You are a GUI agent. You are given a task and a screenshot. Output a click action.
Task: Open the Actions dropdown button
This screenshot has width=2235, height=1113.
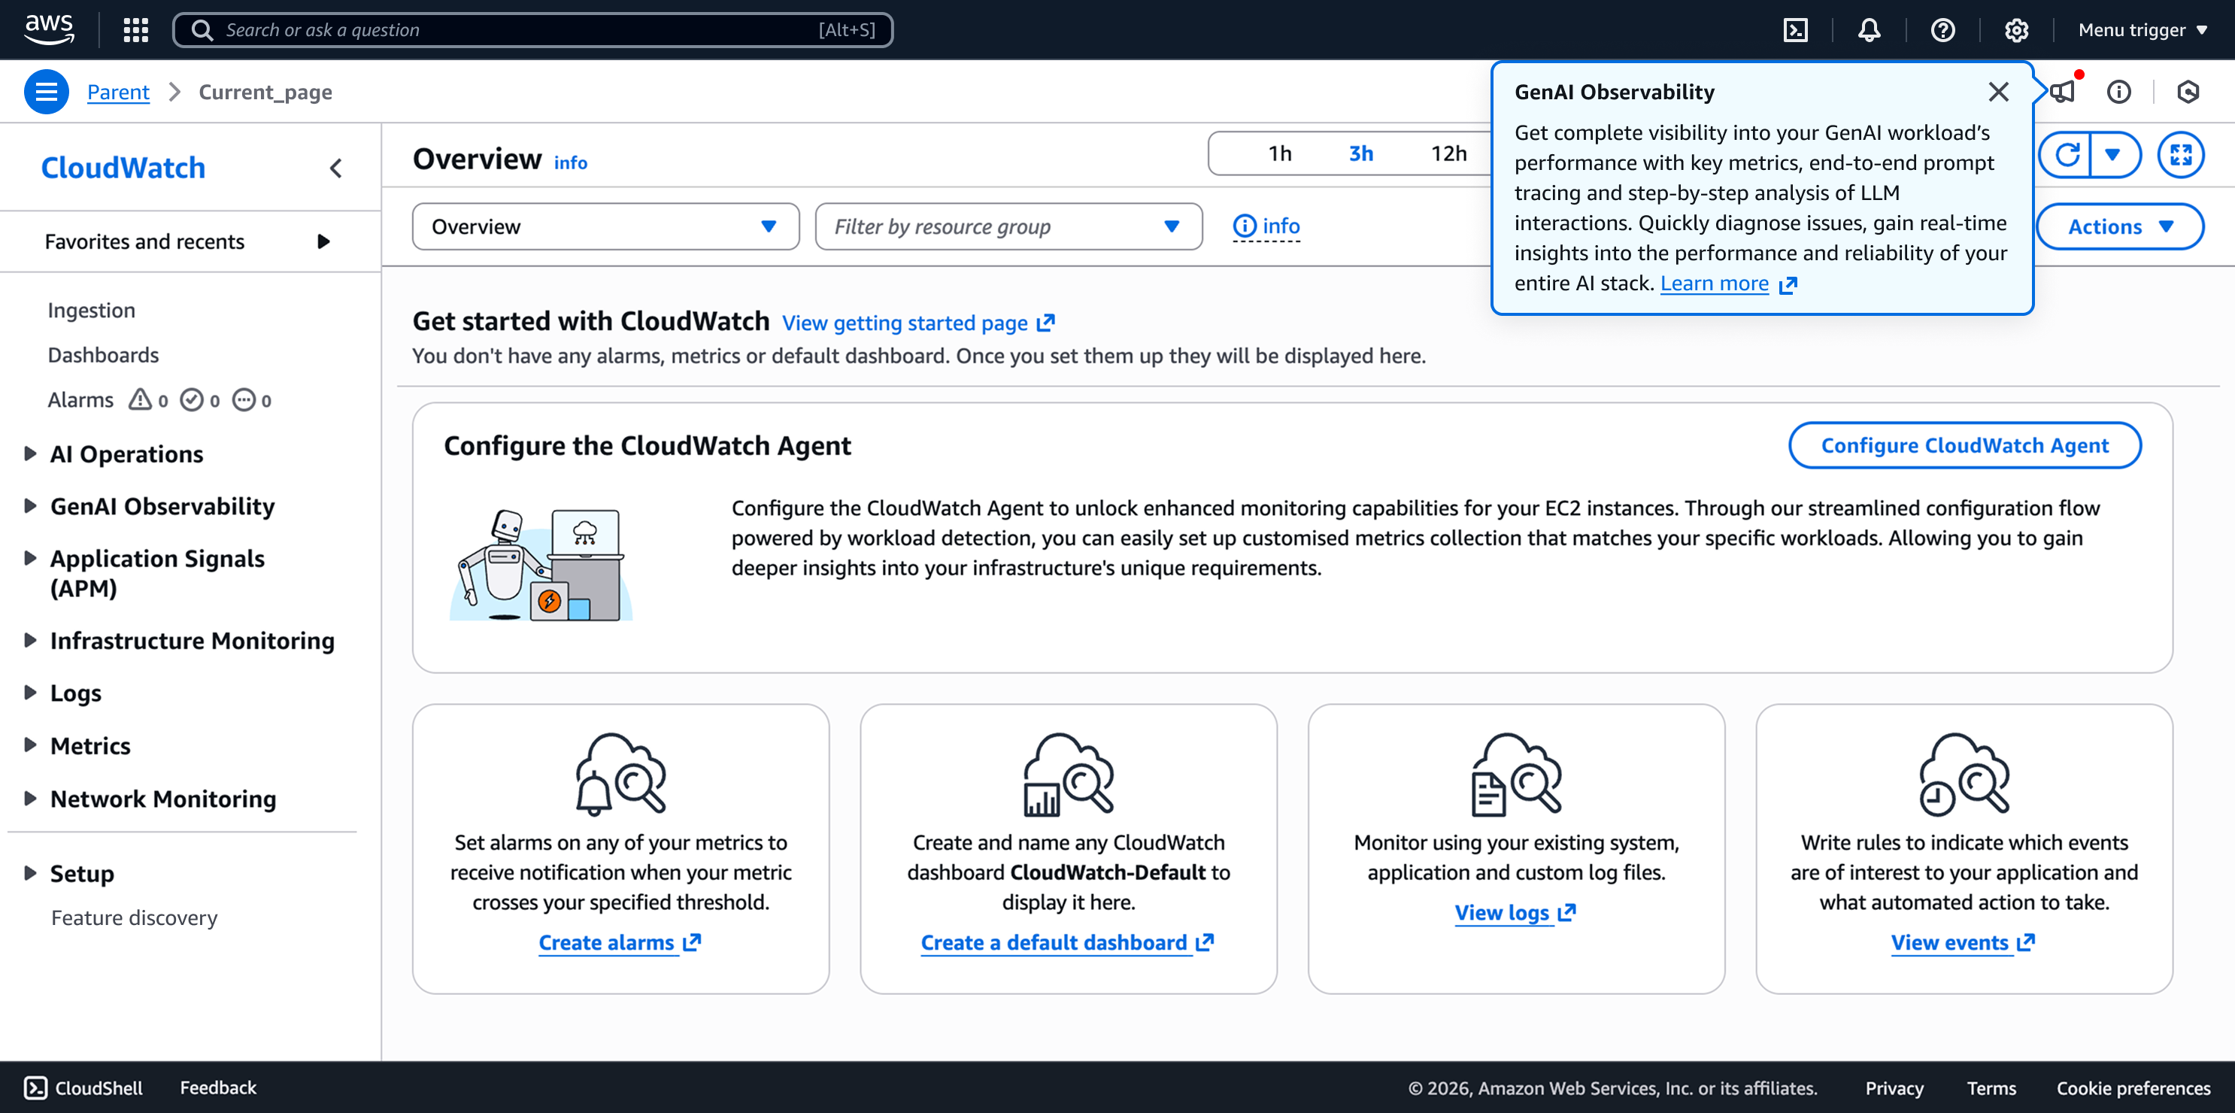click(x=2118, y=226)
